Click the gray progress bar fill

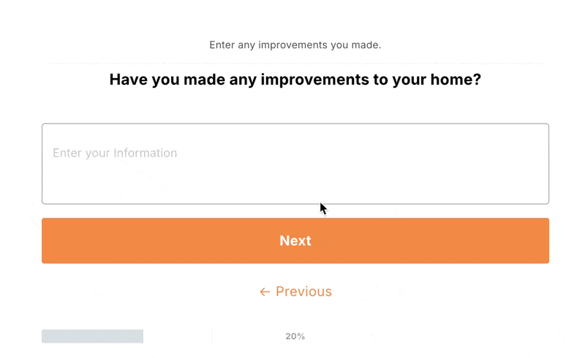point(92,336)
